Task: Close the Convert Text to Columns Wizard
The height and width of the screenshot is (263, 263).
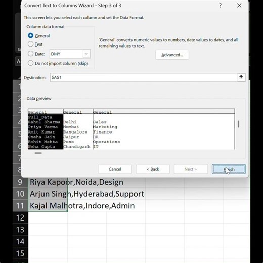Action: (x=239, y=6)
